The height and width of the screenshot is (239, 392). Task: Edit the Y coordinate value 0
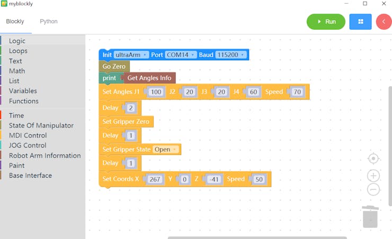pyautogui.click(x=184, y=179)
